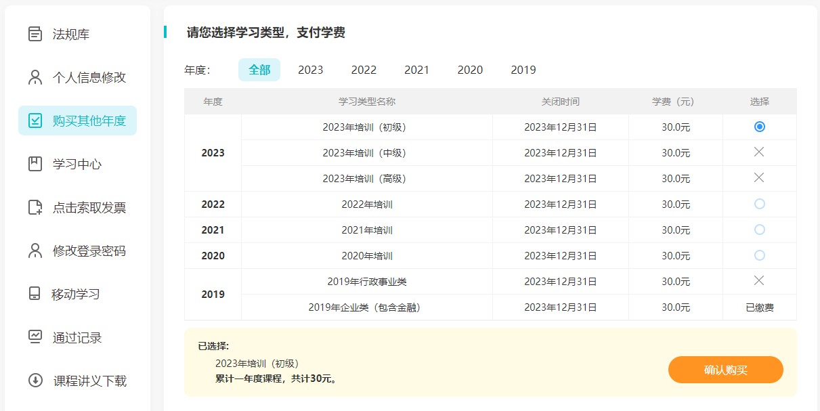Screen dimensions: 820x411
Task: Switch to the 全部 year filter tab
Action: pyautogui.click(x=259, y=70)
